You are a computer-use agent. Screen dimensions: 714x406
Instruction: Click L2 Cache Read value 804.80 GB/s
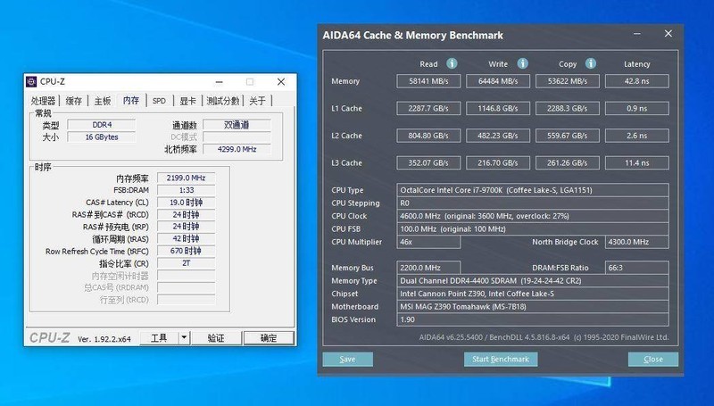coord(428,136)
